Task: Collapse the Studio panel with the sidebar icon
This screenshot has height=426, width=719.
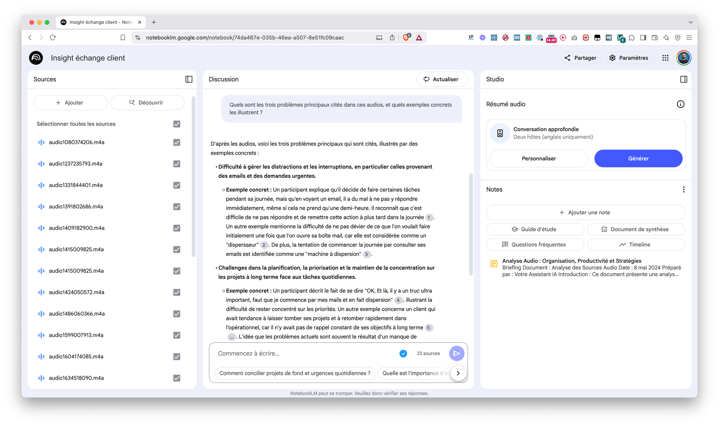Action: tap(683, 79)
